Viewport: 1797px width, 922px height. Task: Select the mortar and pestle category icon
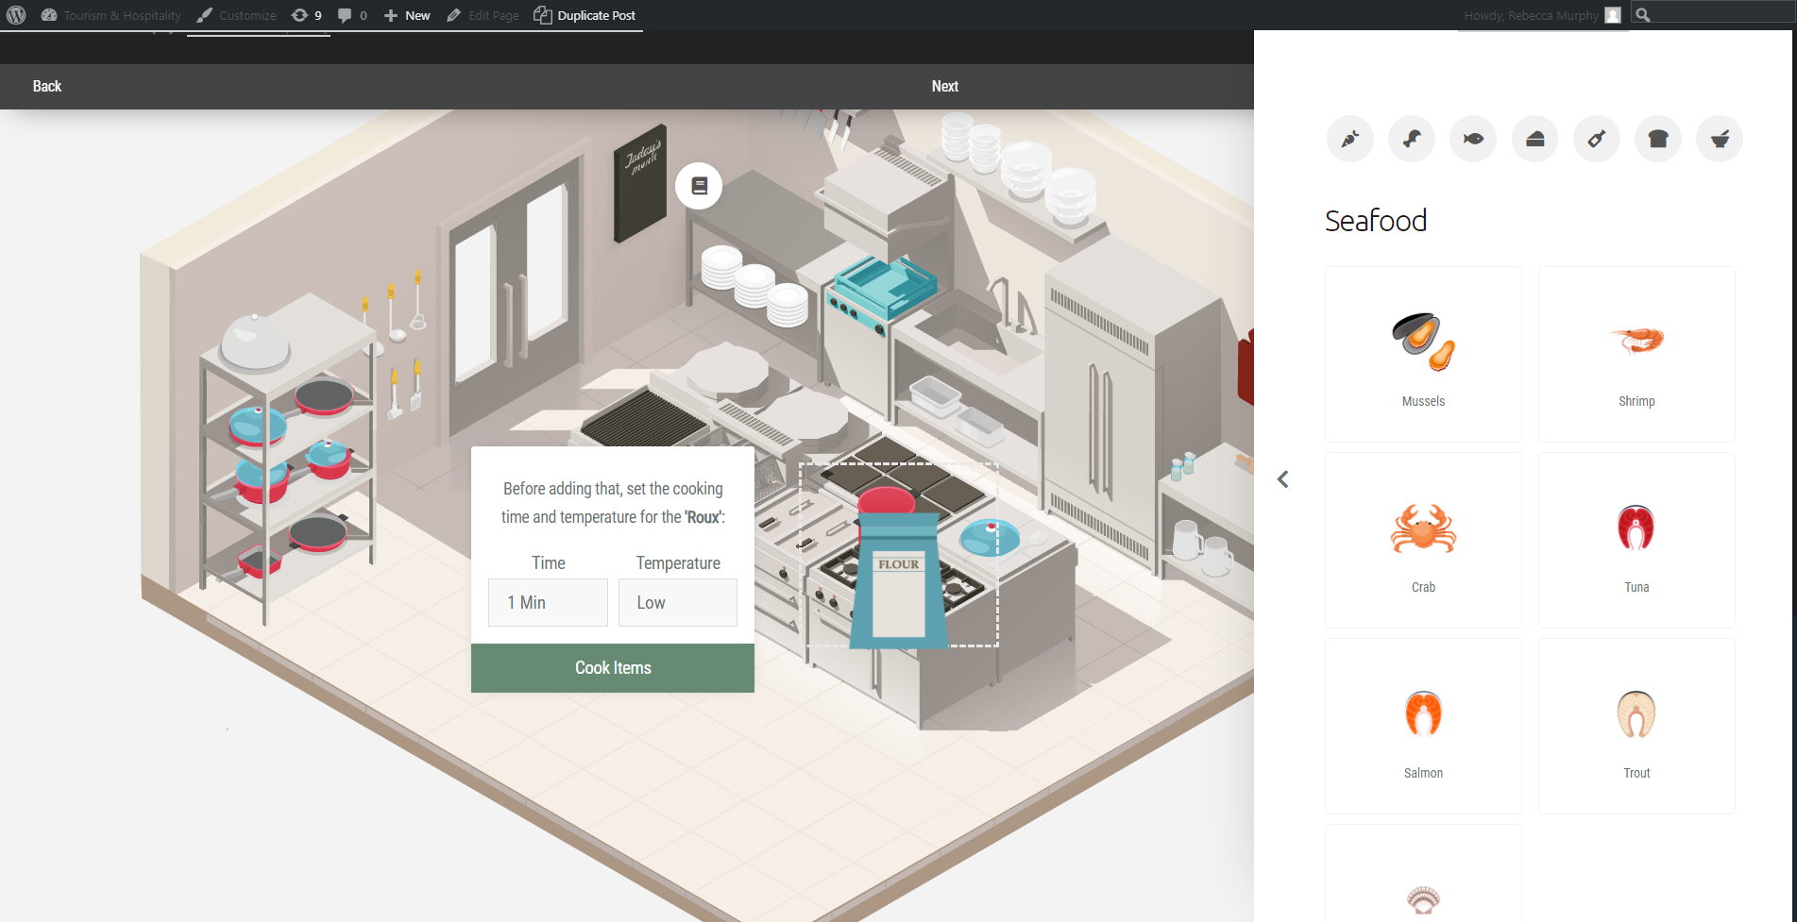point(1720,140)
